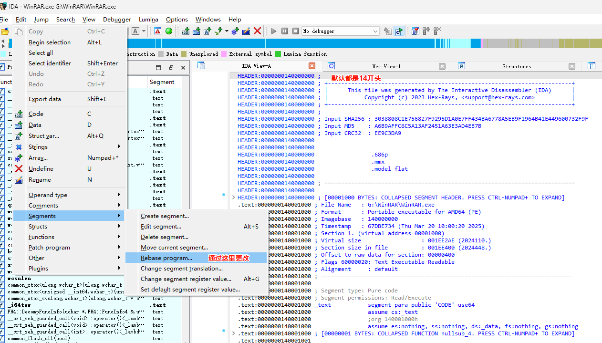Choose Begin selection from Edit menu

(x=69, y=42)
